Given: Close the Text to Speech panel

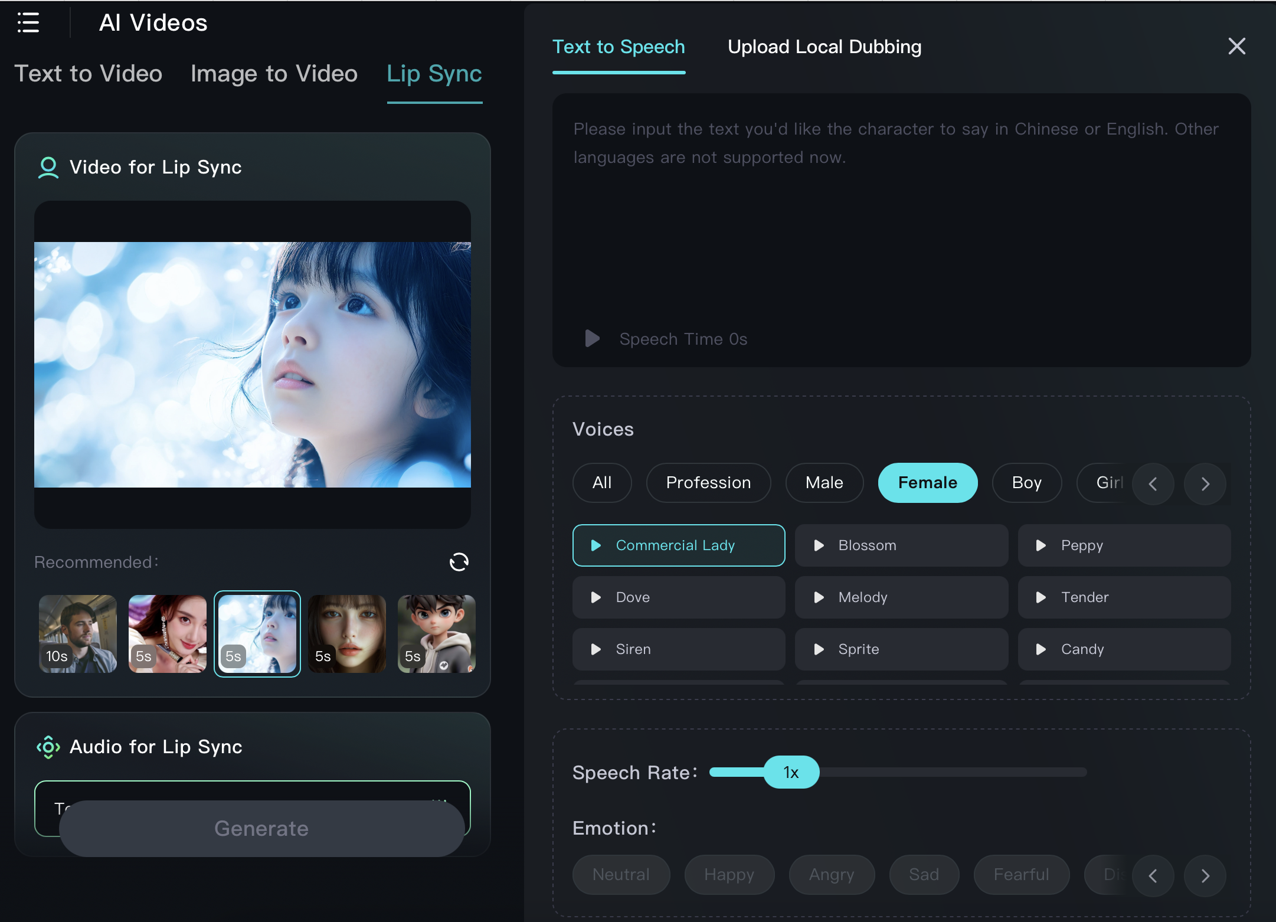Looking at the screenshot, I should pos(1236,46).
